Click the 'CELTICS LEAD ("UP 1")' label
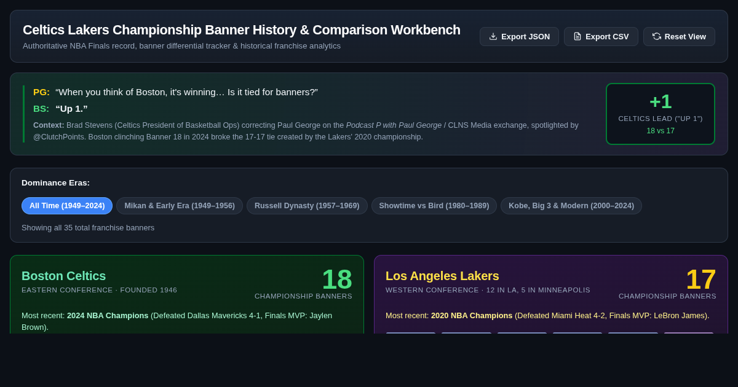This screenshot has height=387, width=738. (661, 119)
